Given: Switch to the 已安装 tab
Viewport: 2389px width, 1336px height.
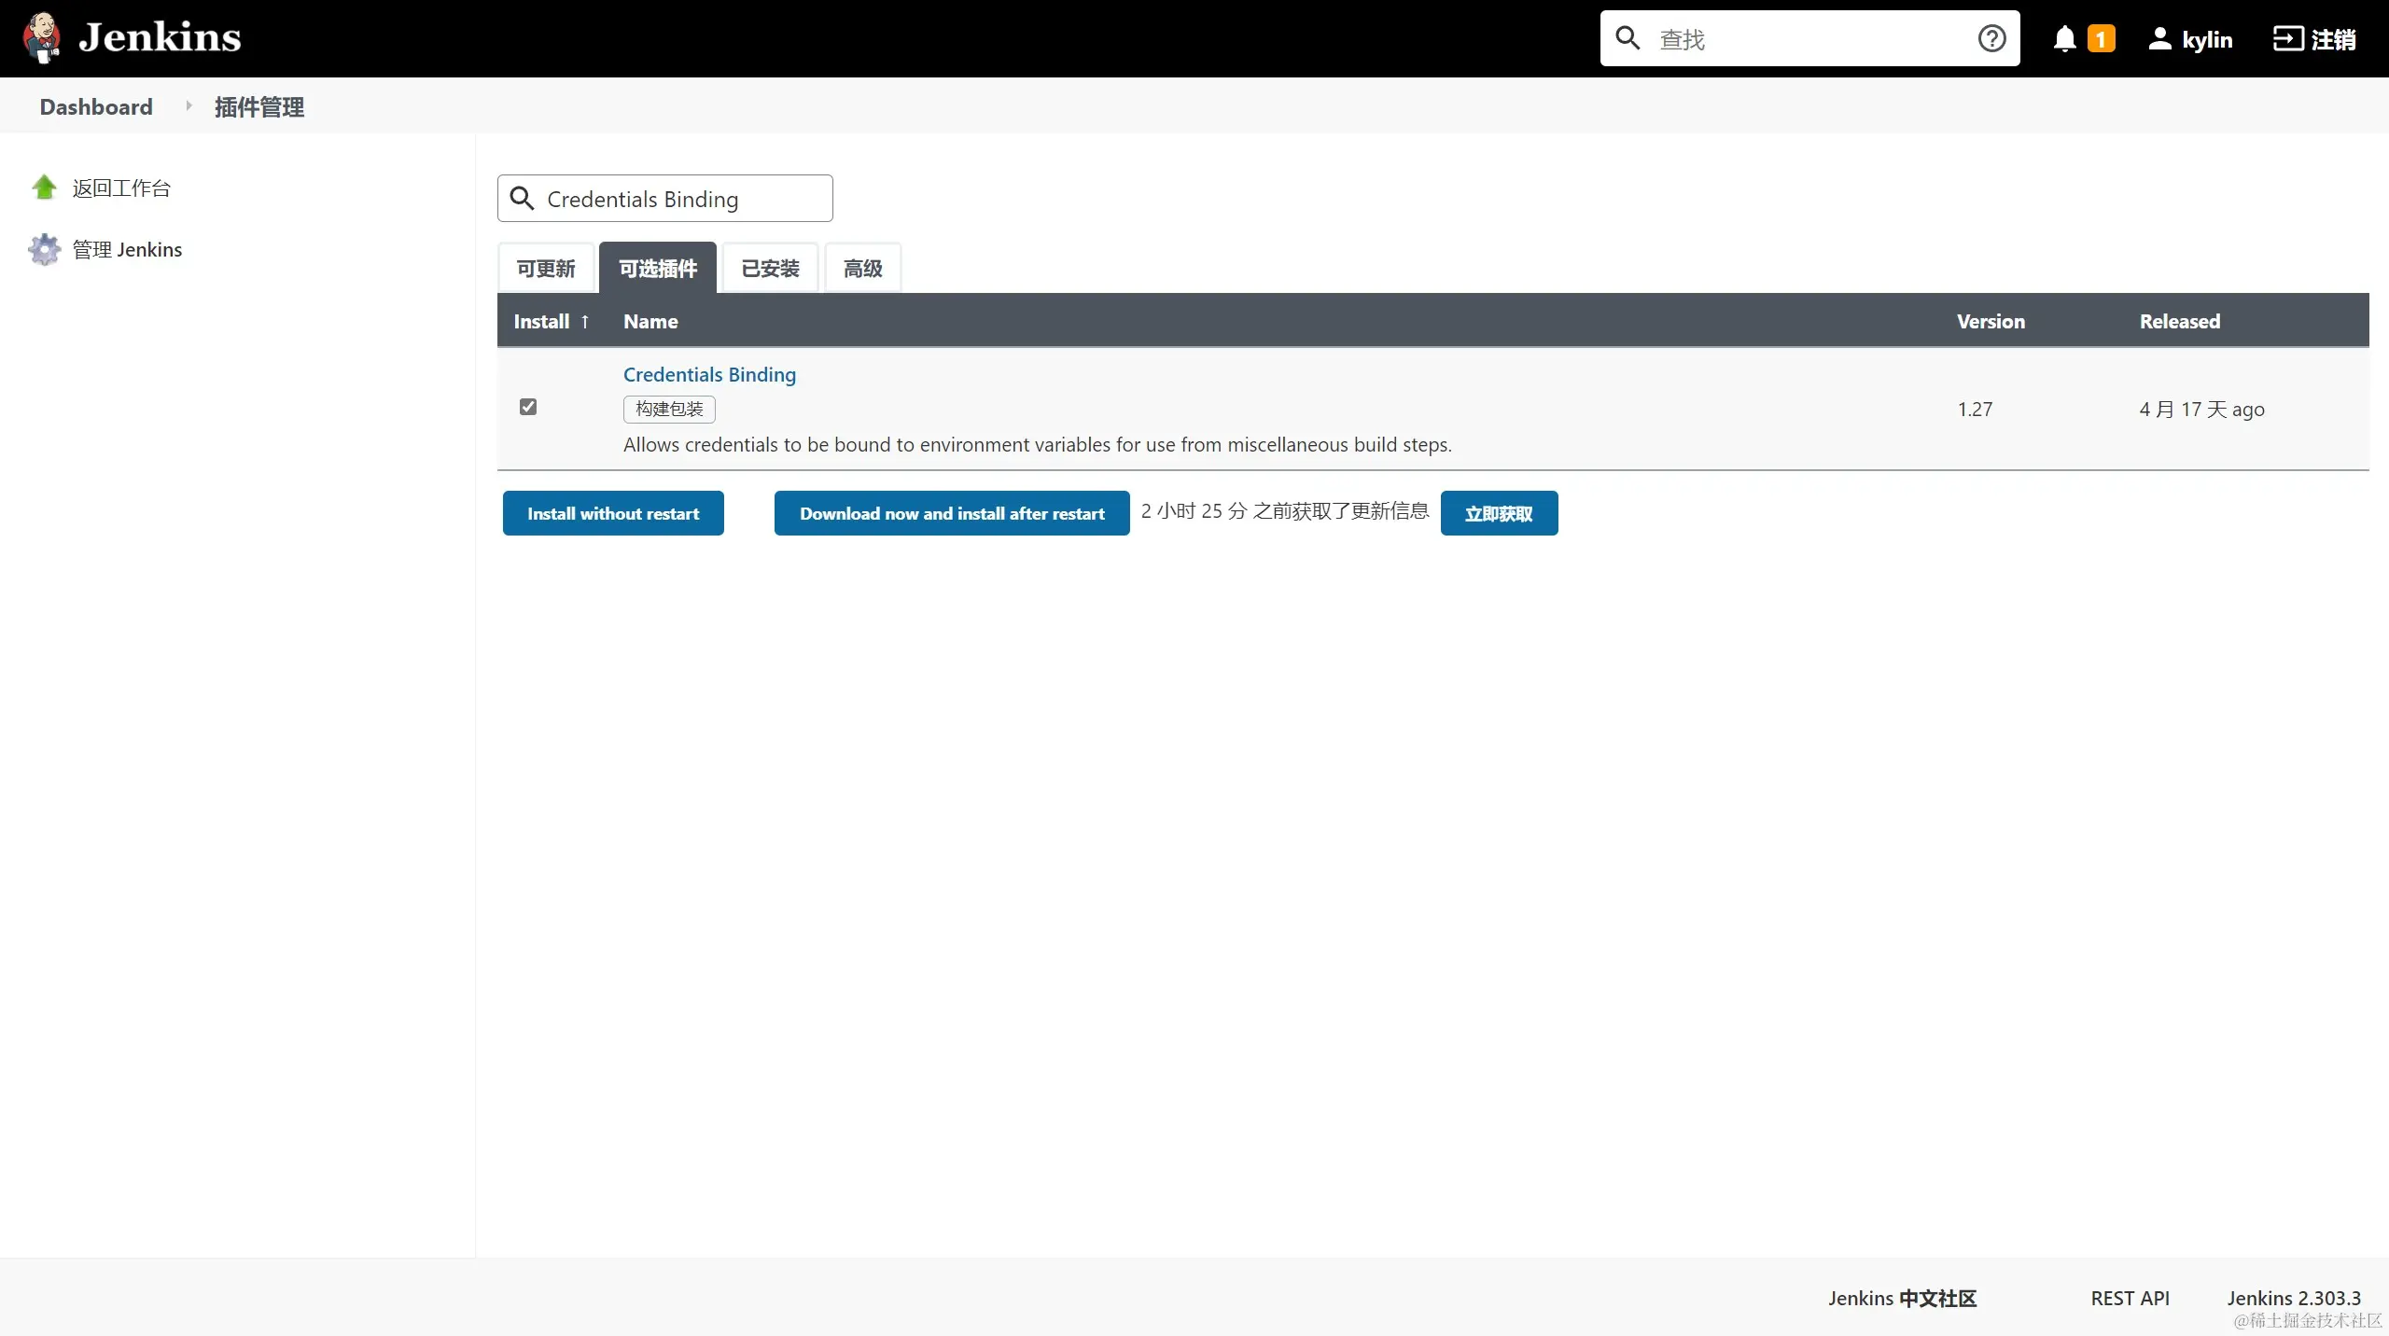Looking at the screenshot, I should 770,269.
